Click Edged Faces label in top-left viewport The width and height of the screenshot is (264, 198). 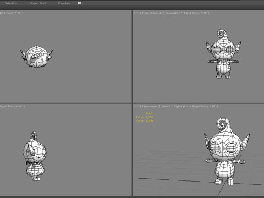click(x=7, y=13)
